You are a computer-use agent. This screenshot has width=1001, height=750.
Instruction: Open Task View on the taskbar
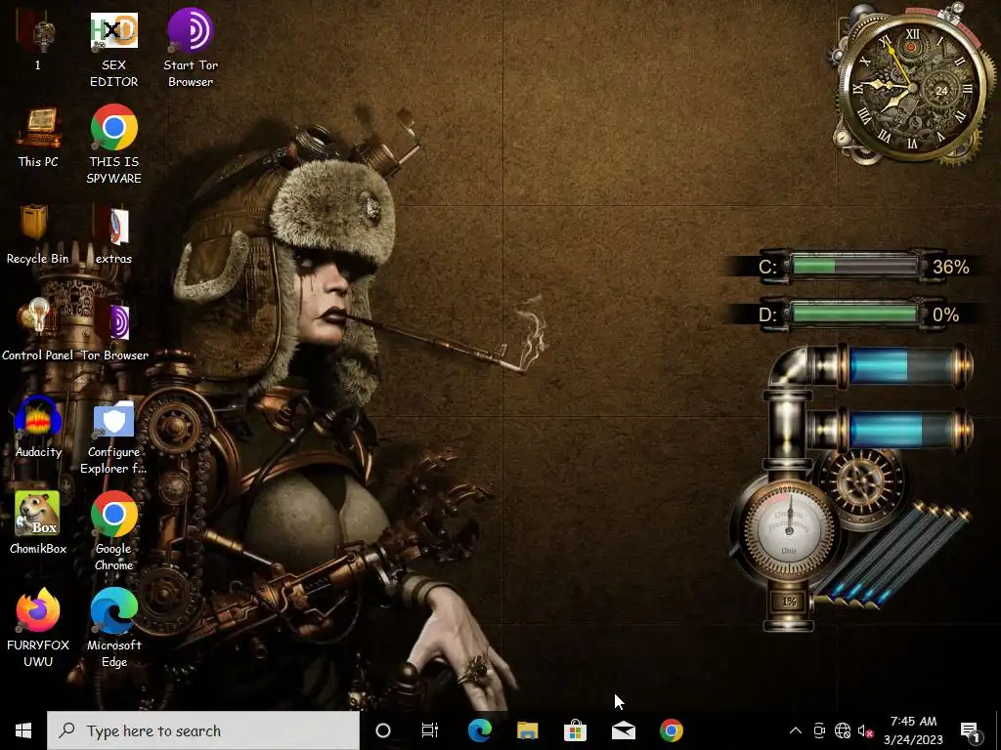430,730
